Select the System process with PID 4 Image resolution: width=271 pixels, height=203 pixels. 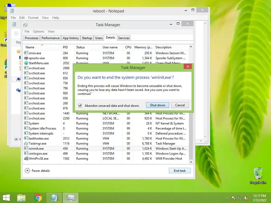(x=106, y=123)
